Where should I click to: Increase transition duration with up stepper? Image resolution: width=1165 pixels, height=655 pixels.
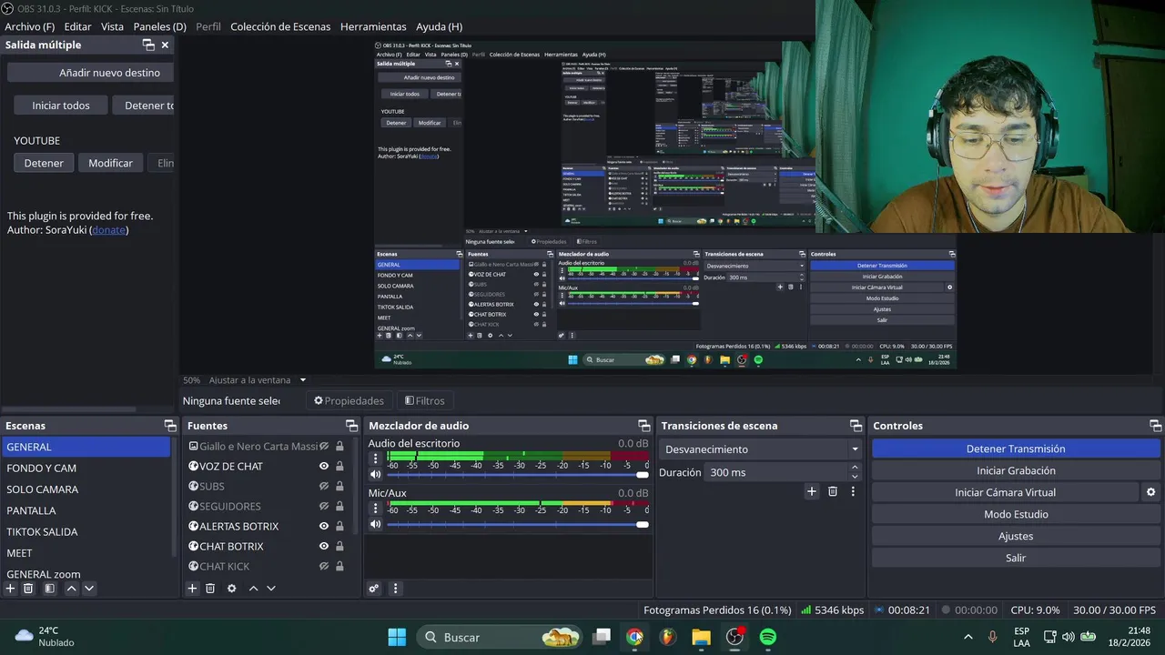click(x=854, y=468)
